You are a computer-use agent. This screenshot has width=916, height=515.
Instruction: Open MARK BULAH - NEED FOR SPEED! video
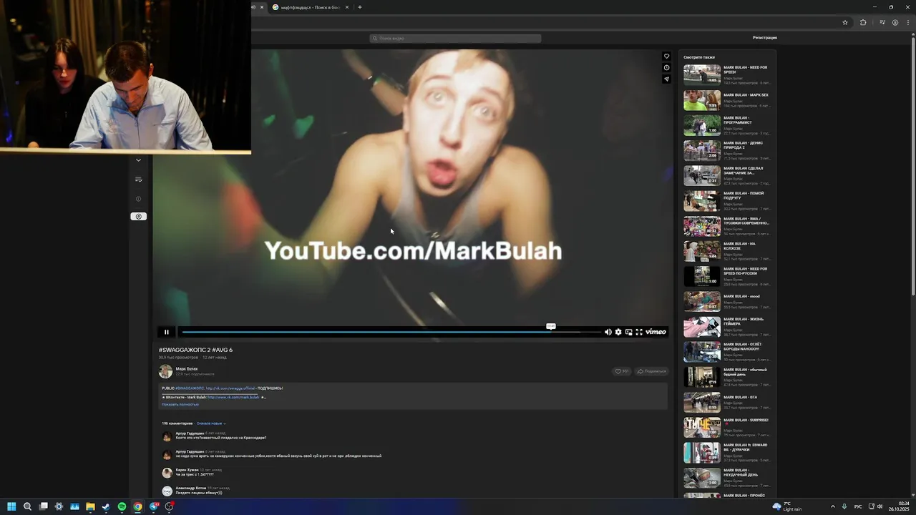(x=726, y=75)
